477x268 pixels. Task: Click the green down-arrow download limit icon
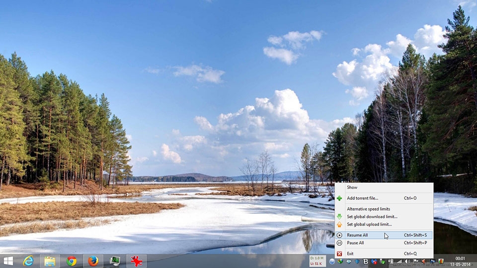pyautogui.click(x=339, y=217)
